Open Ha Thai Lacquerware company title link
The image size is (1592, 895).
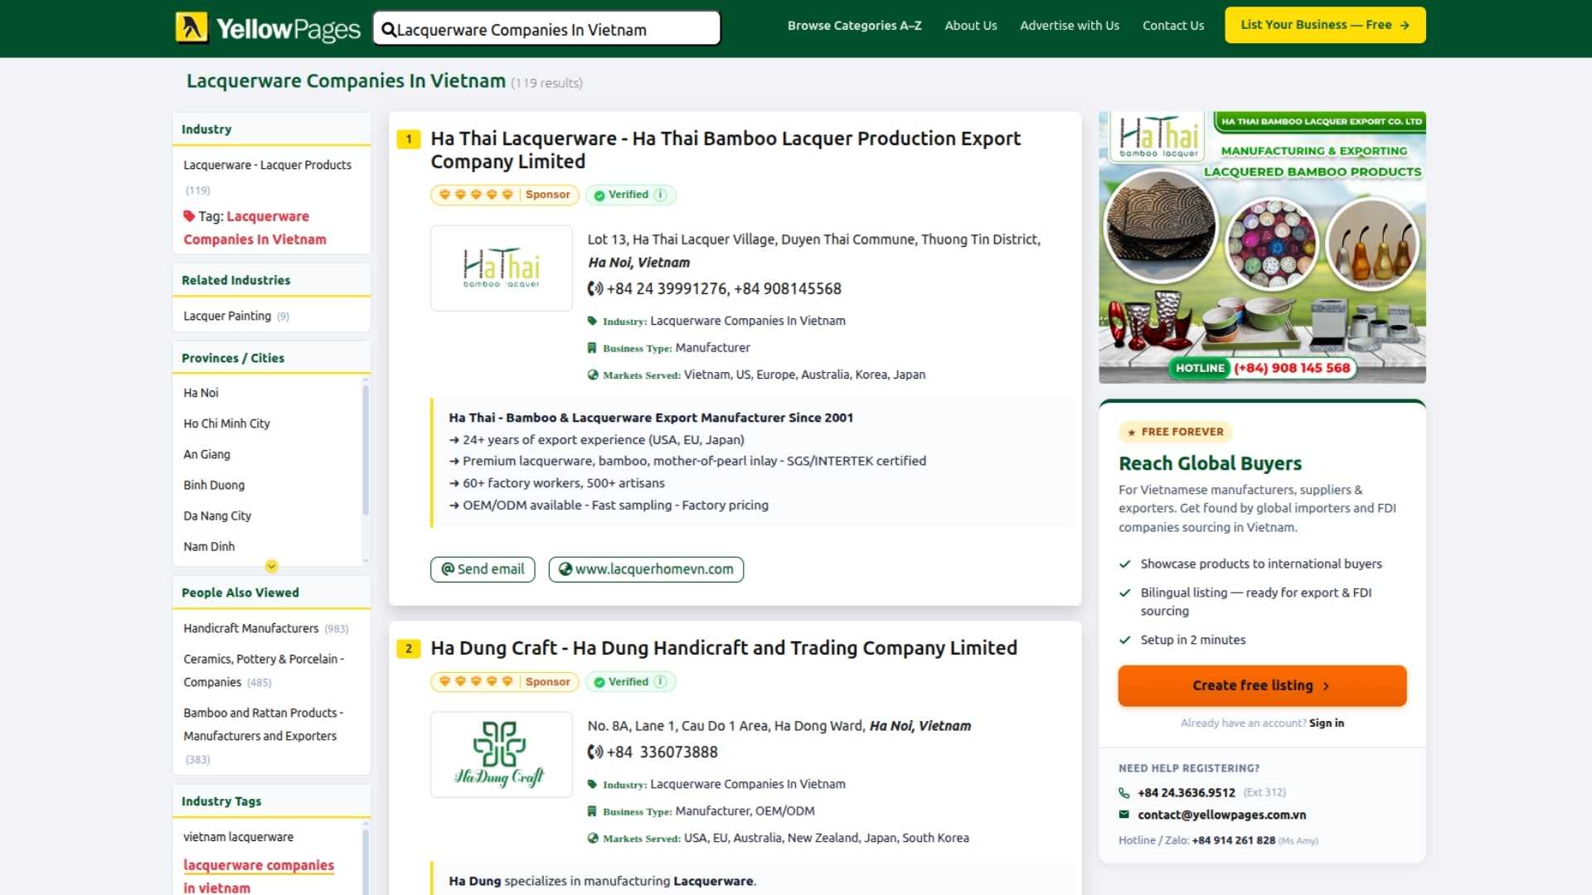point(726,150)
